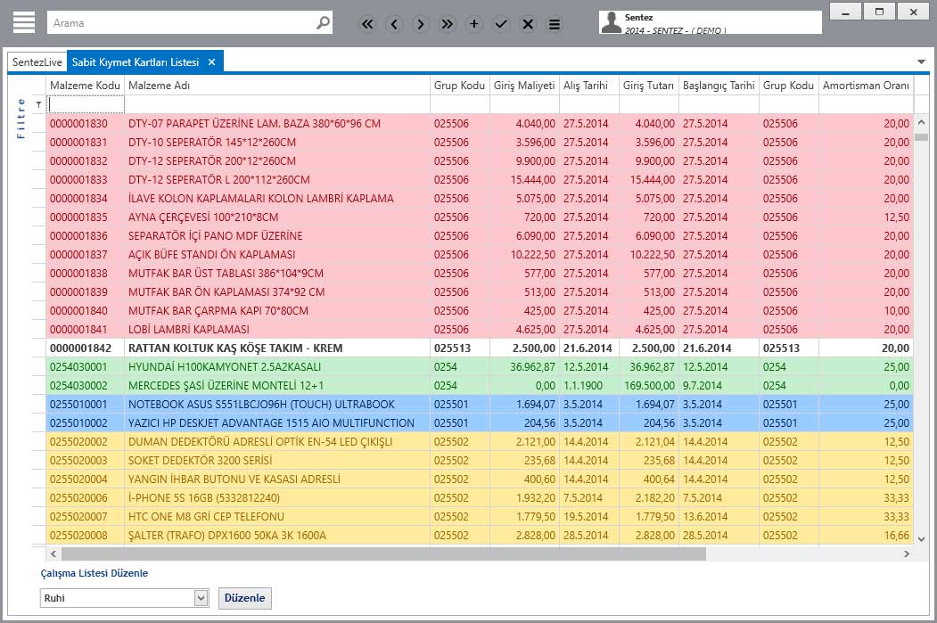Click the horizontal scrollbar thumb
Screen dimensions: 937x623
[x=383, y=553]
